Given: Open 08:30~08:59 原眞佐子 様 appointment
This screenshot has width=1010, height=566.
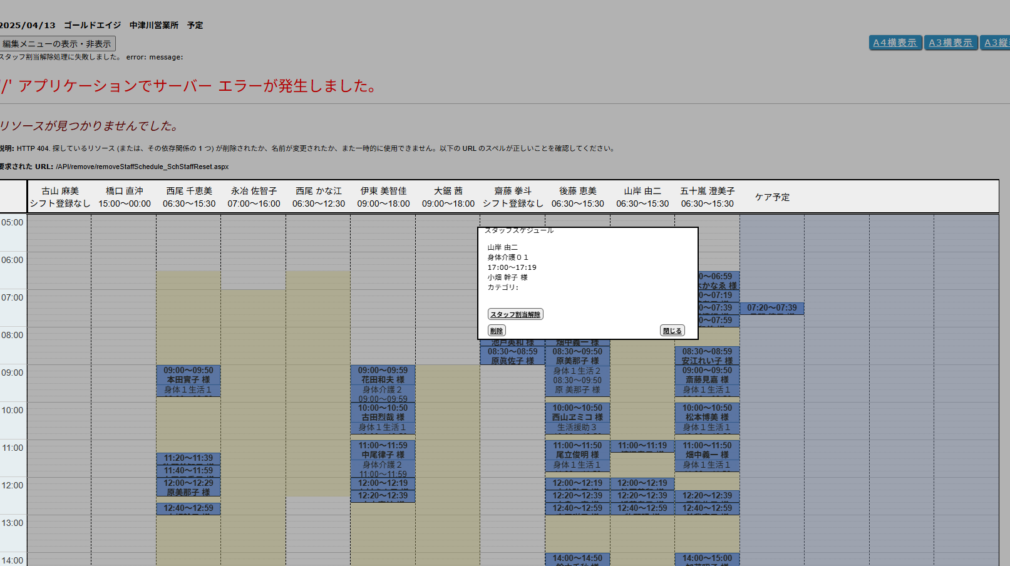Looking at the screenshot, I should (512, 356).
